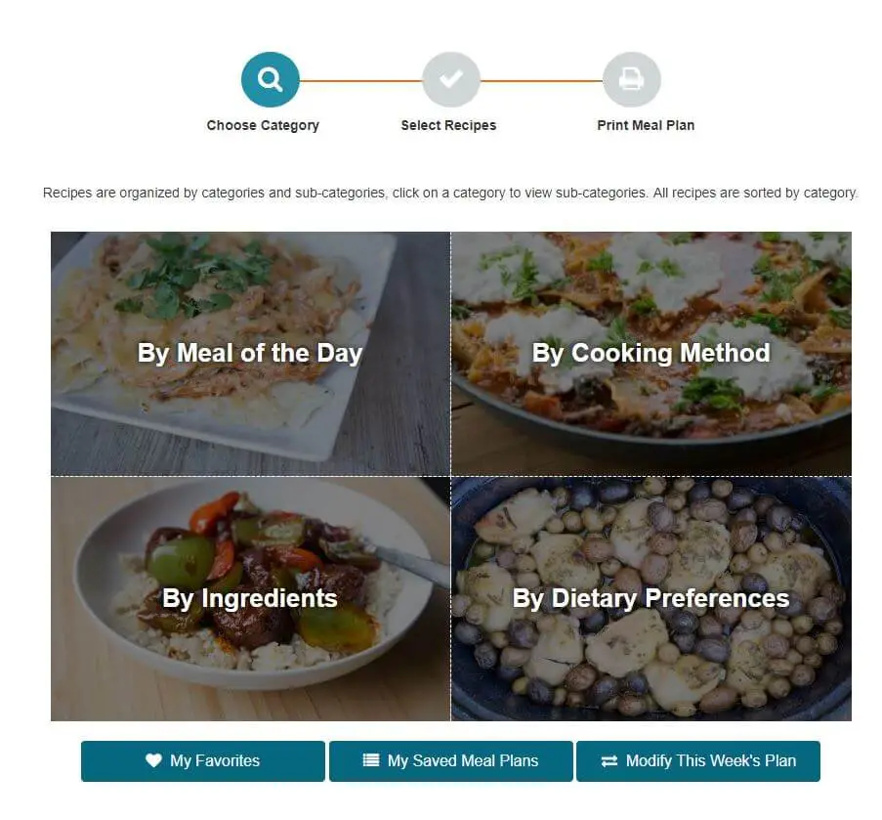The image size is (882, 820).
Task: Click the By Meal of the Day title text
Action: tap(250, 354)
